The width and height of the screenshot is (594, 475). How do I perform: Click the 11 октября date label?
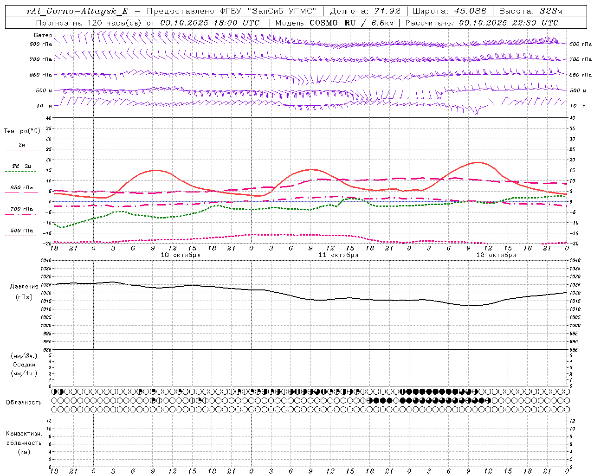(x=338, y=255)
